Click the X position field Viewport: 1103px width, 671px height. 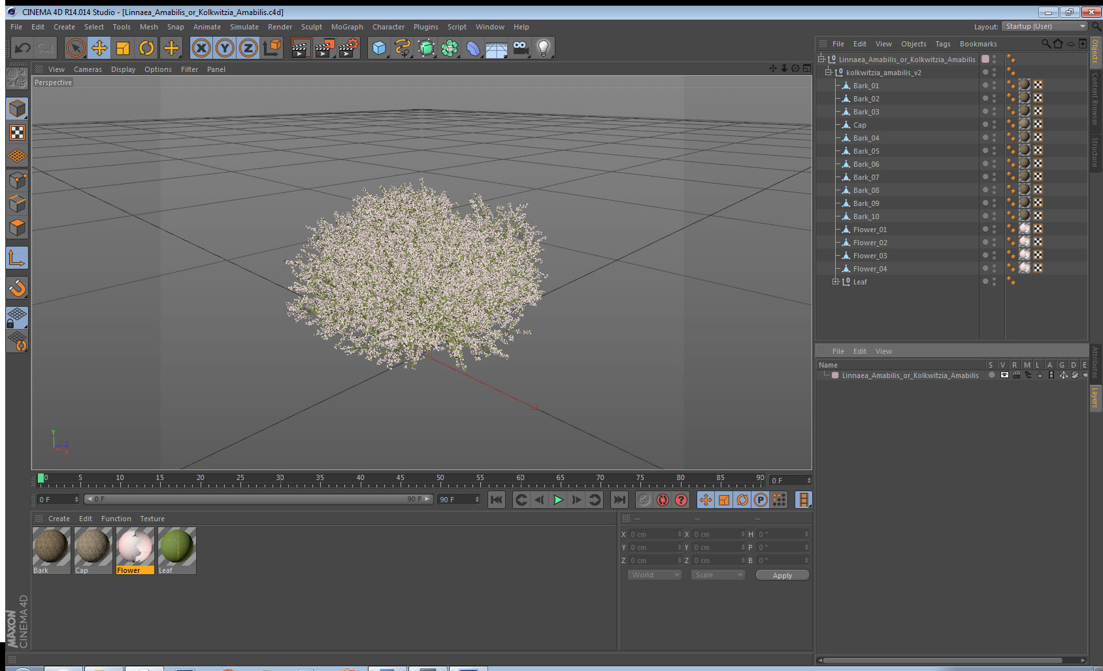point(655,534)
